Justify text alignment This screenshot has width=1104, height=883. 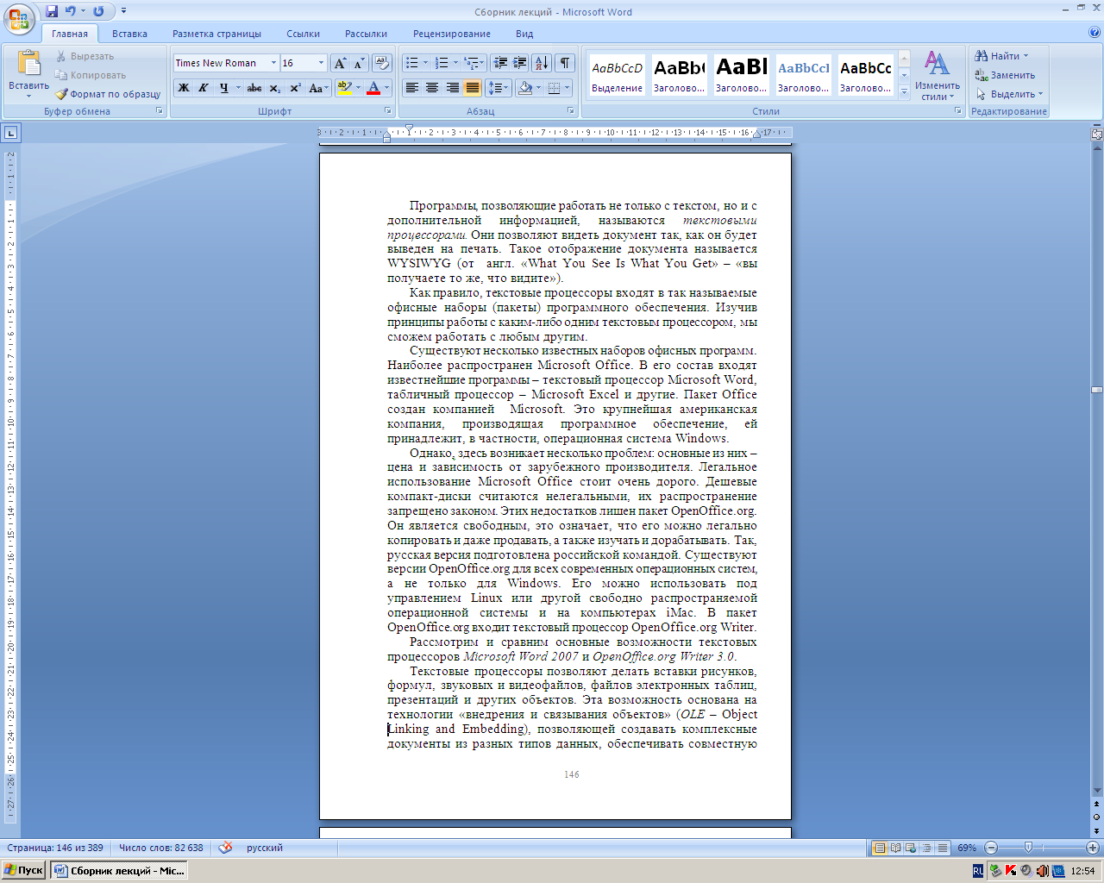(472, 88)
